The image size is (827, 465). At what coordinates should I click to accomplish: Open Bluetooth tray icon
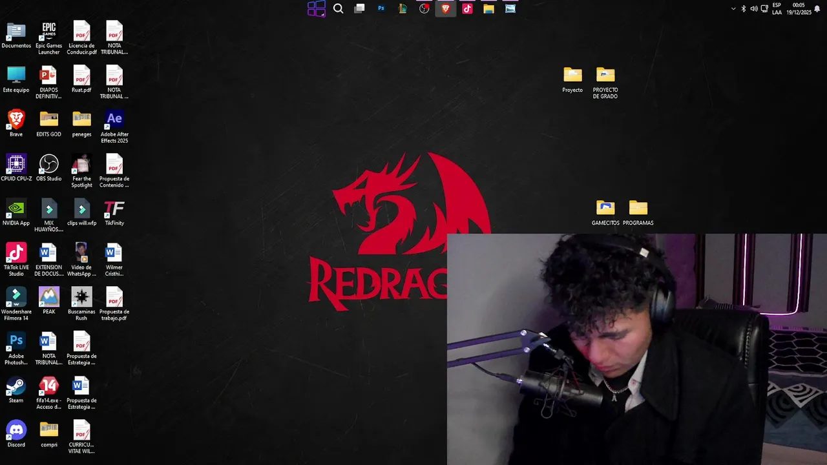click(x=744, y=8)
